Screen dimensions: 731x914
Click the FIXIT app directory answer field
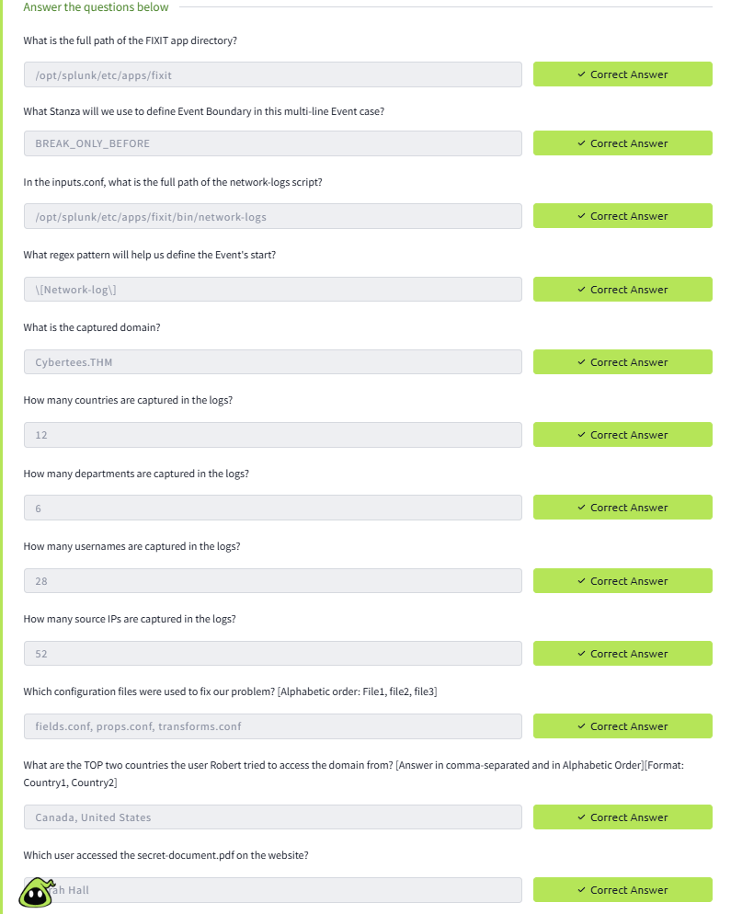tap(272, 74)
